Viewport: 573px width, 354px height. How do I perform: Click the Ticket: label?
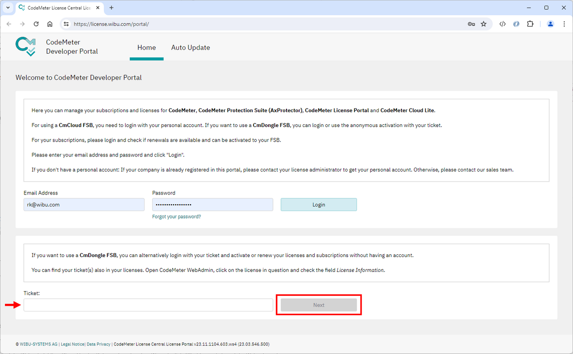(32, 293)
